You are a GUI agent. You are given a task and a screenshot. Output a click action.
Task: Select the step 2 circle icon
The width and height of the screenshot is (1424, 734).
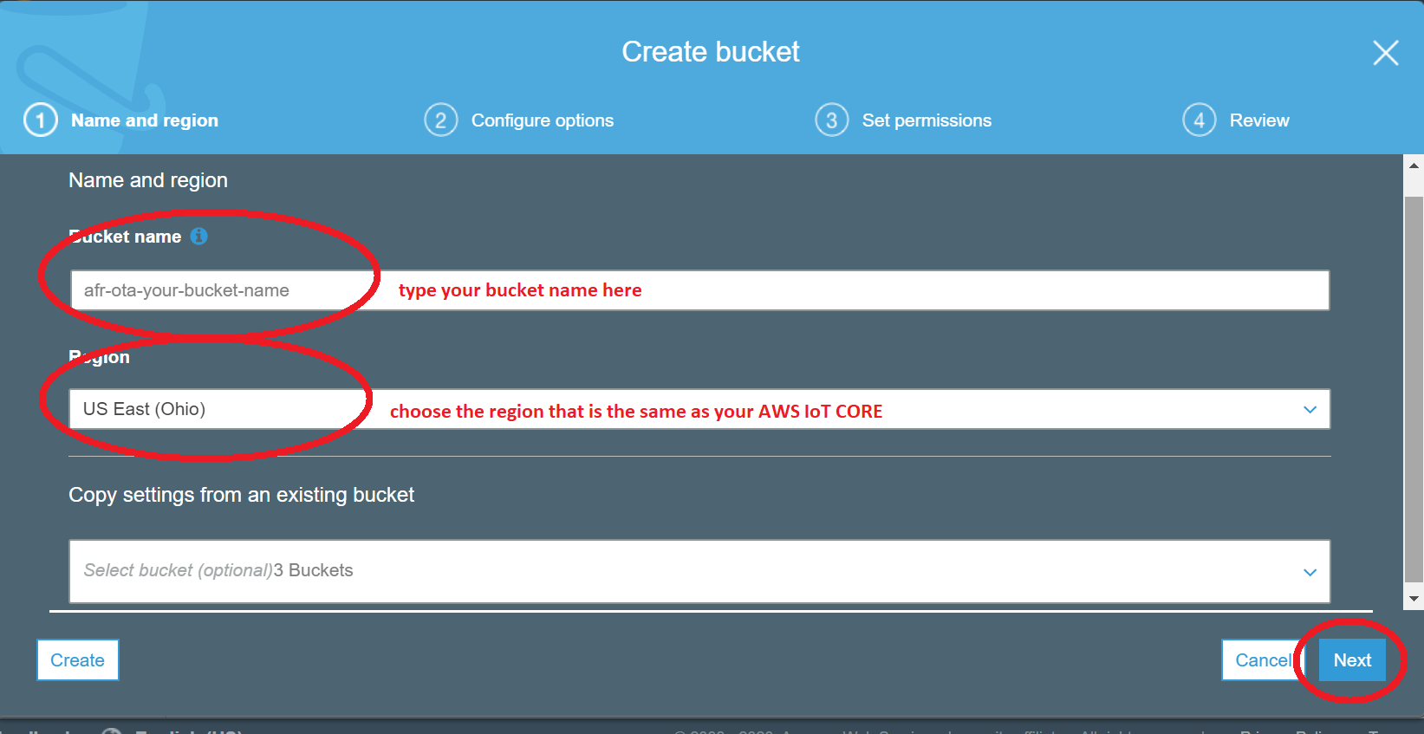[x=441, y=120]
